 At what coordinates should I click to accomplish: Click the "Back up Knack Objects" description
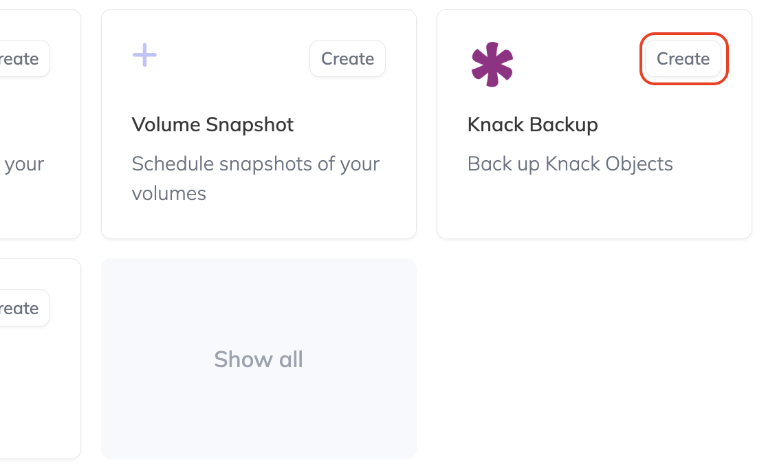569,164
